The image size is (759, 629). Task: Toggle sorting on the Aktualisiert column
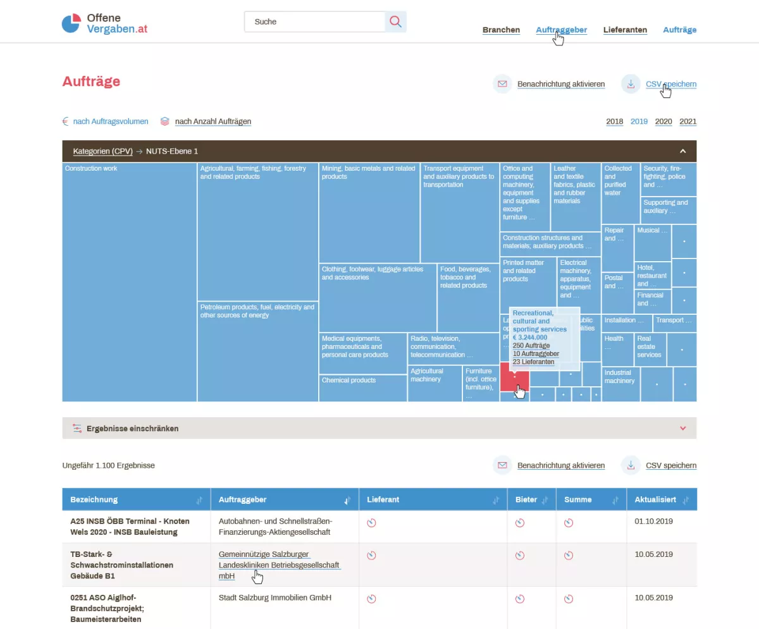685,500
